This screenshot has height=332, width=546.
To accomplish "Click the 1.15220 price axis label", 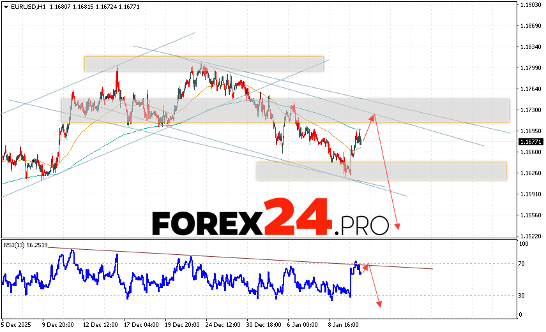I will [x=531, y=235].
